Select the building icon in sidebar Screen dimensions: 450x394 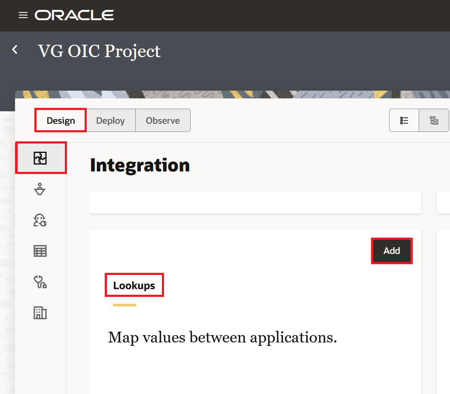tap(40, 313)
